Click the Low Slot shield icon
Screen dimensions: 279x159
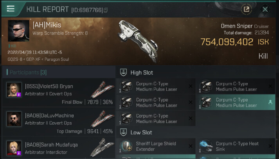[123, 132]
